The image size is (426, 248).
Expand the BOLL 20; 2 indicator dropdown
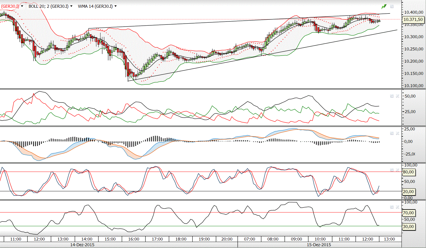click(71, 6)
